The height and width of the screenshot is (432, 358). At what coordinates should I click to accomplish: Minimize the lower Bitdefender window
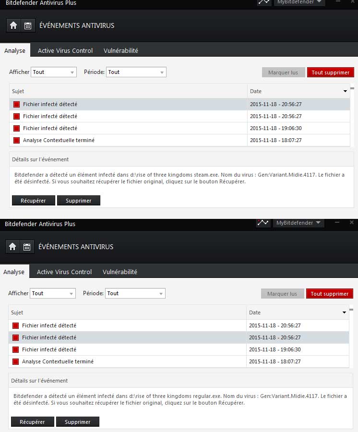(337, 222)
